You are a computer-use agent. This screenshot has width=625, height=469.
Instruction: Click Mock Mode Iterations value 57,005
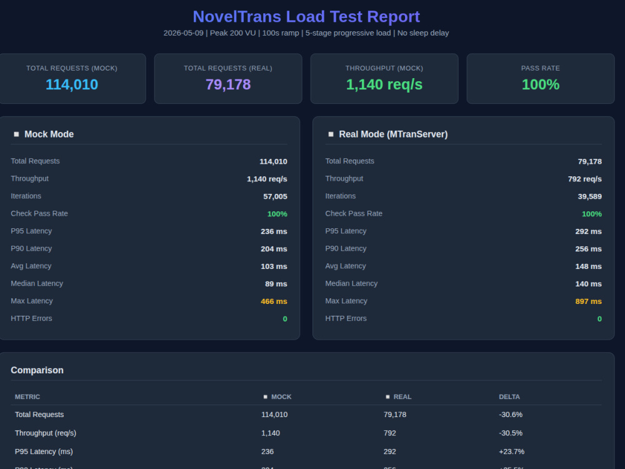click(275, 196)
